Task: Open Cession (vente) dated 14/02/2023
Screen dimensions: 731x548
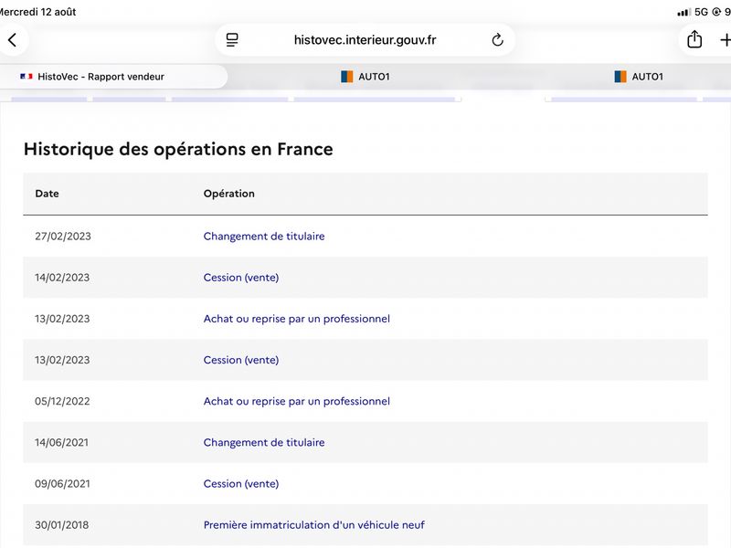Action: [x=241, y=278]
